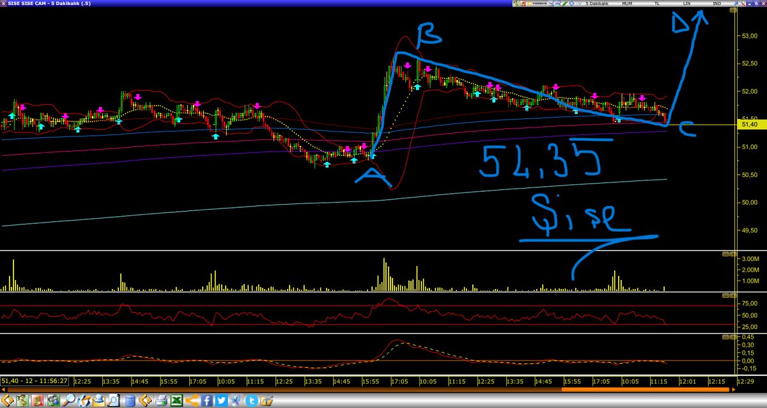Image resolution: width=767 pixels, height=408 pixels.
Task: Click the pencil drawing icon in bottom toolbar
Action: coord(84,401)
